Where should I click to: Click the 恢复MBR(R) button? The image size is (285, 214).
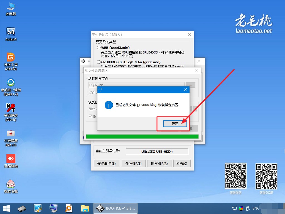point(159,163)
